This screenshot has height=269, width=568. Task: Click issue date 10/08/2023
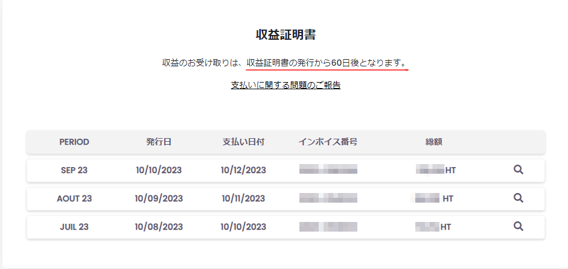[x=159, y=227]
